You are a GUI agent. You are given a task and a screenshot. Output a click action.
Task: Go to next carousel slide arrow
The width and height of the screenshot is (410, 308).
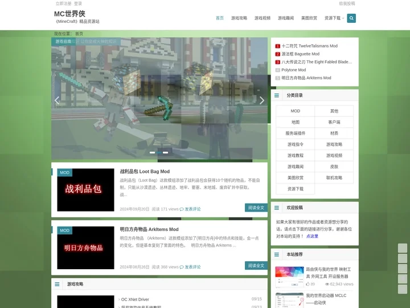click(262, 100)
